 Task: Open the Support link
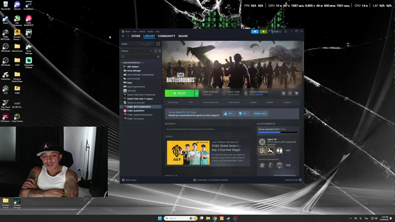(287, 102)
